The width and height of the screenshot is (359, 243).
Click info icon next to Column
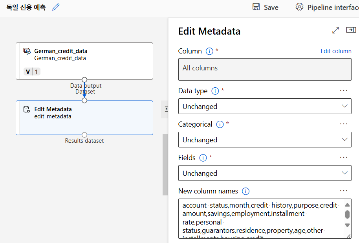[209, 51]
